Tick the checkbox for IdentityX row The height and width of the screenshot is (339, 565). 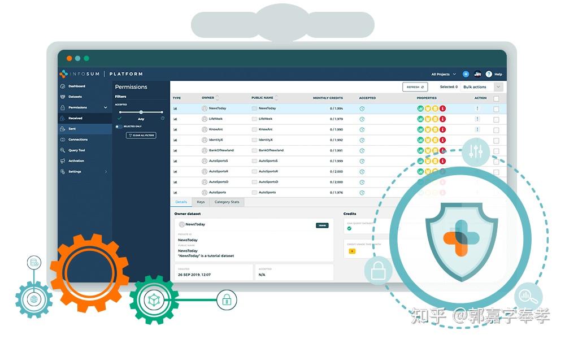(496, 141)
